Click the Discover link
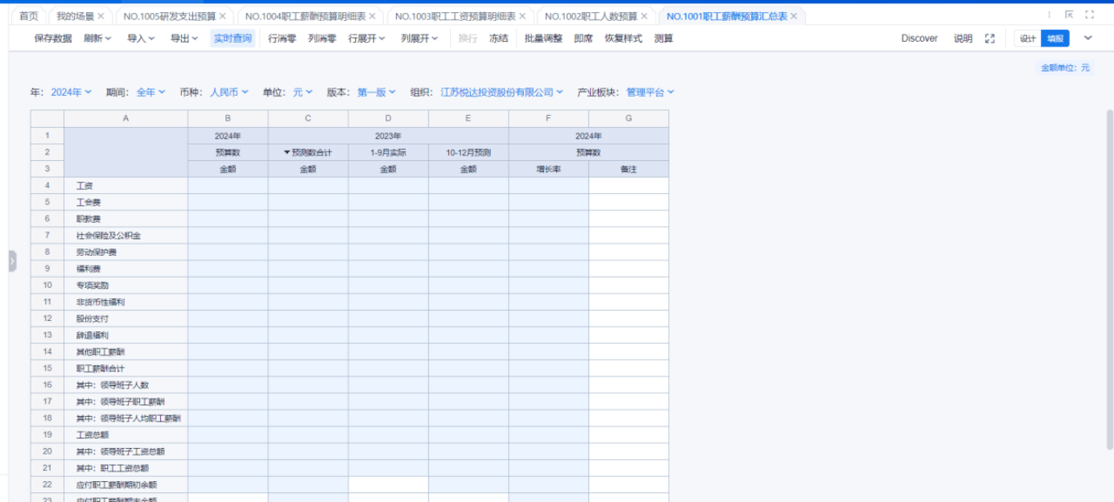The image size is (1114, 502). [919, 39]
